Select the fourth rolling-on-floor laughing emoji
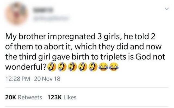Image resolution: width=174 pixels, height=108 pixels. click(x=83, y=67)
